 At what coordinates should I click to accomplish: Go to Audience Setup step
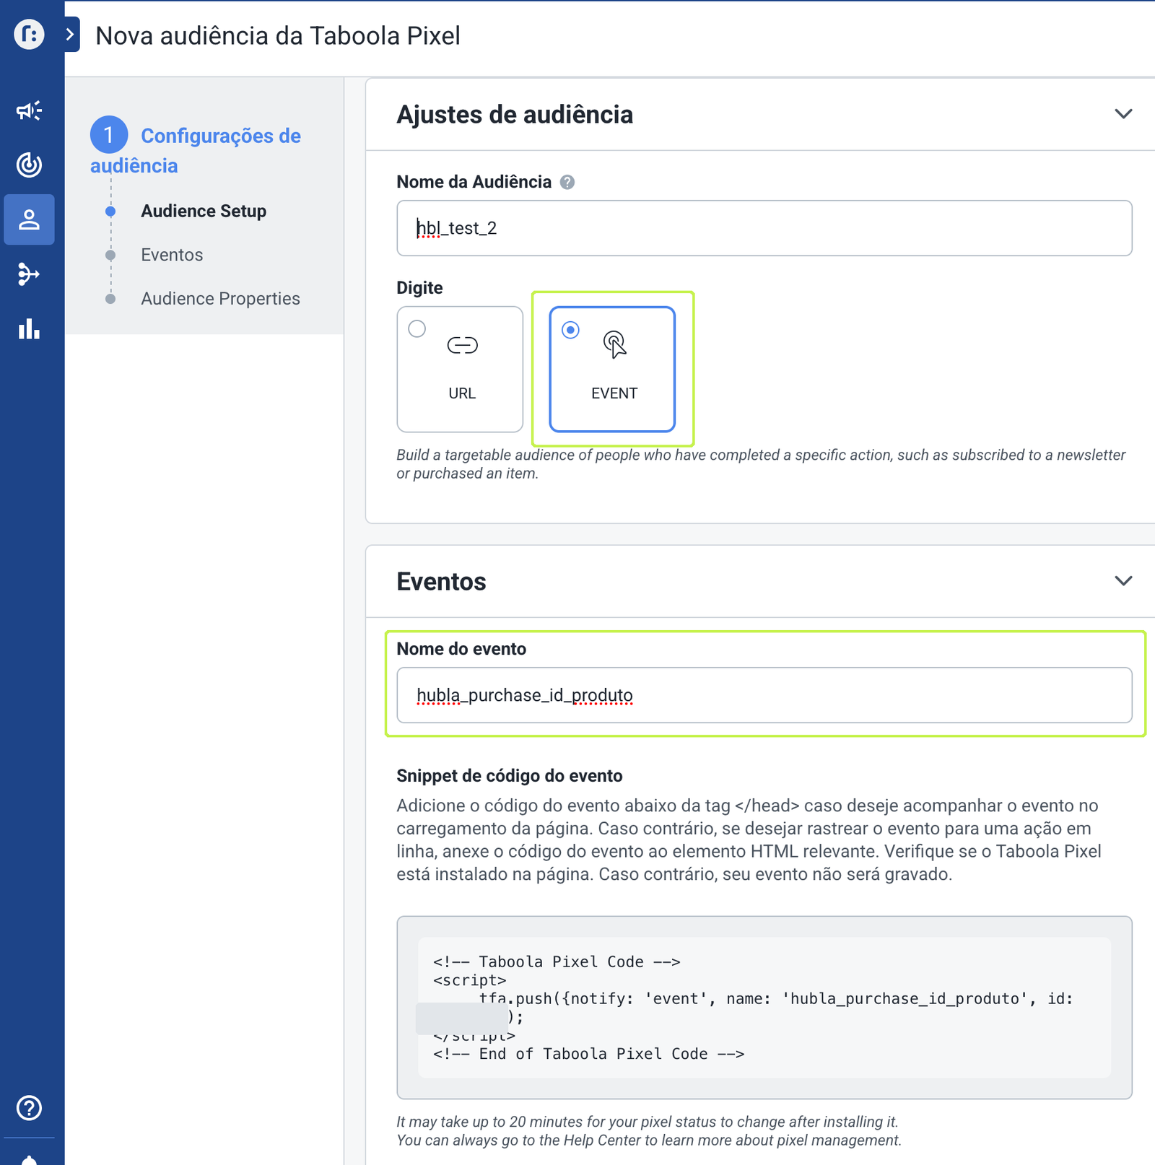pos(204,211)
